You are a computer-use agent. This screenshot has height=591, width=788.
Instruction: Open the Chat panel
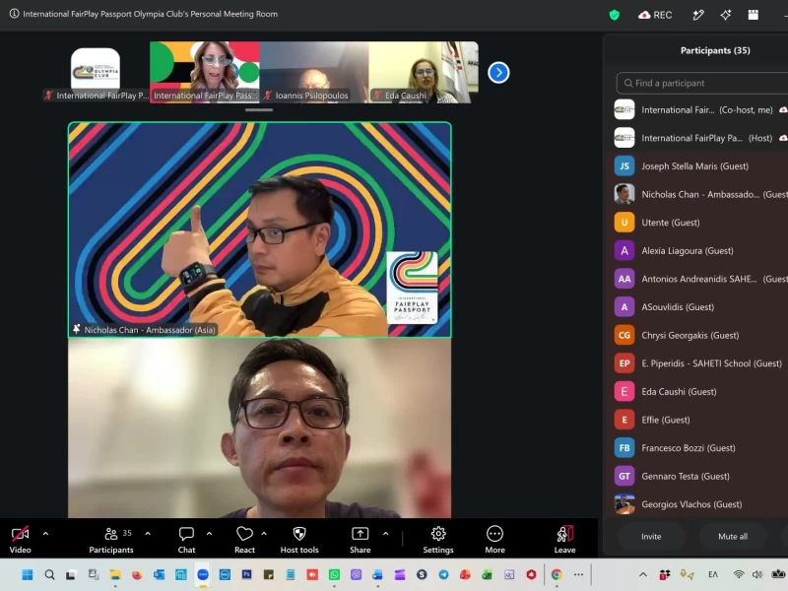(186, 540)
